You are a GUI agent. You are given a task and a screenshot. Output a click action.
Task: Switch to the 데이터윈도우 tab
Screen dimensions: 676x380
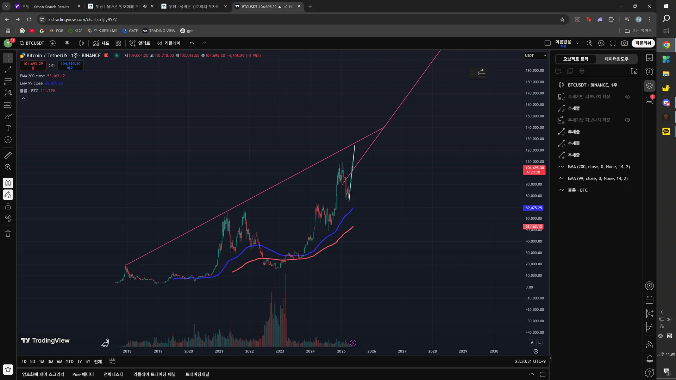point(616,59)
